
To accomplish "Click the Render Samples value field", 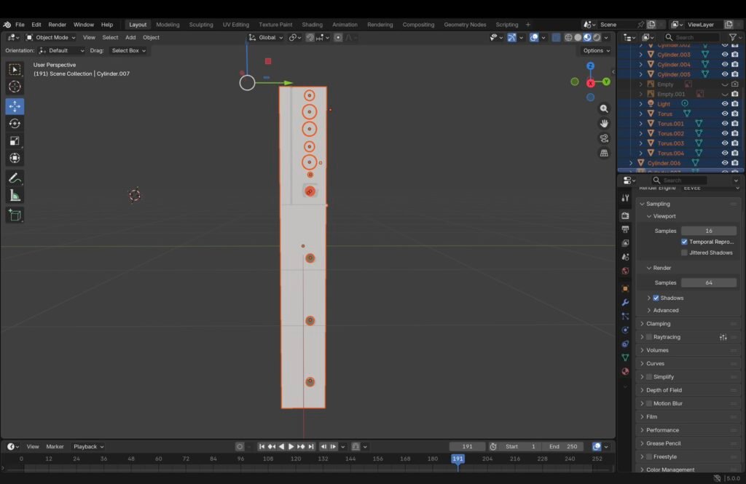I will tap(708, 282).
